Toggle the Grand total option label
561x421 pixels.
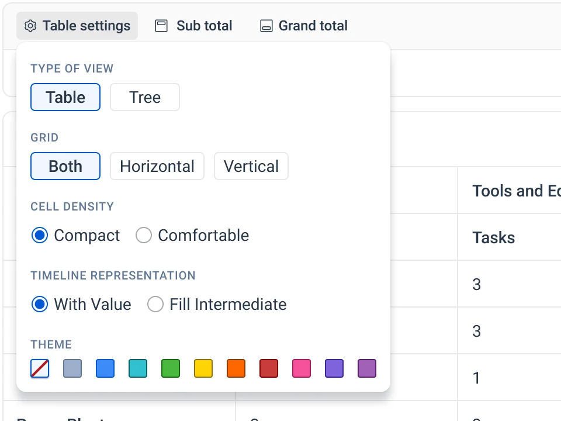[x=313, y=26]
